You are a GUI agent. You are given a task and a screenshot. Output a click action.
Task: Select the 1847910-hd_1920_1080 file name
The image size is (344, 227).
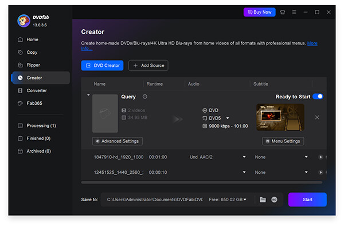click(x=119, y=157)
